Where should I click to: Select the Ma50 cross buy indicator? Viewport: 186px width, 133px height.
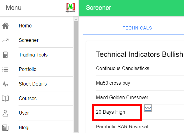113,83
